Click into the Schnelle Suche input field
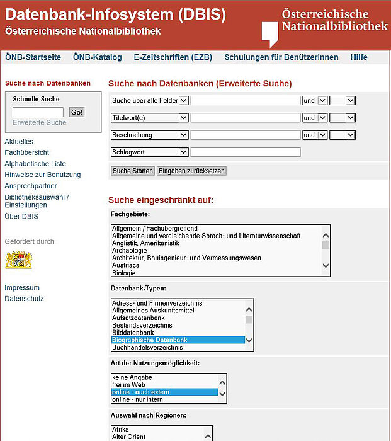 coord(38,112)
